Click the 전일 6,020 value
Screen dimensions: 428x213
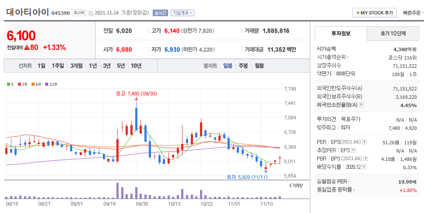pos(124,31)
